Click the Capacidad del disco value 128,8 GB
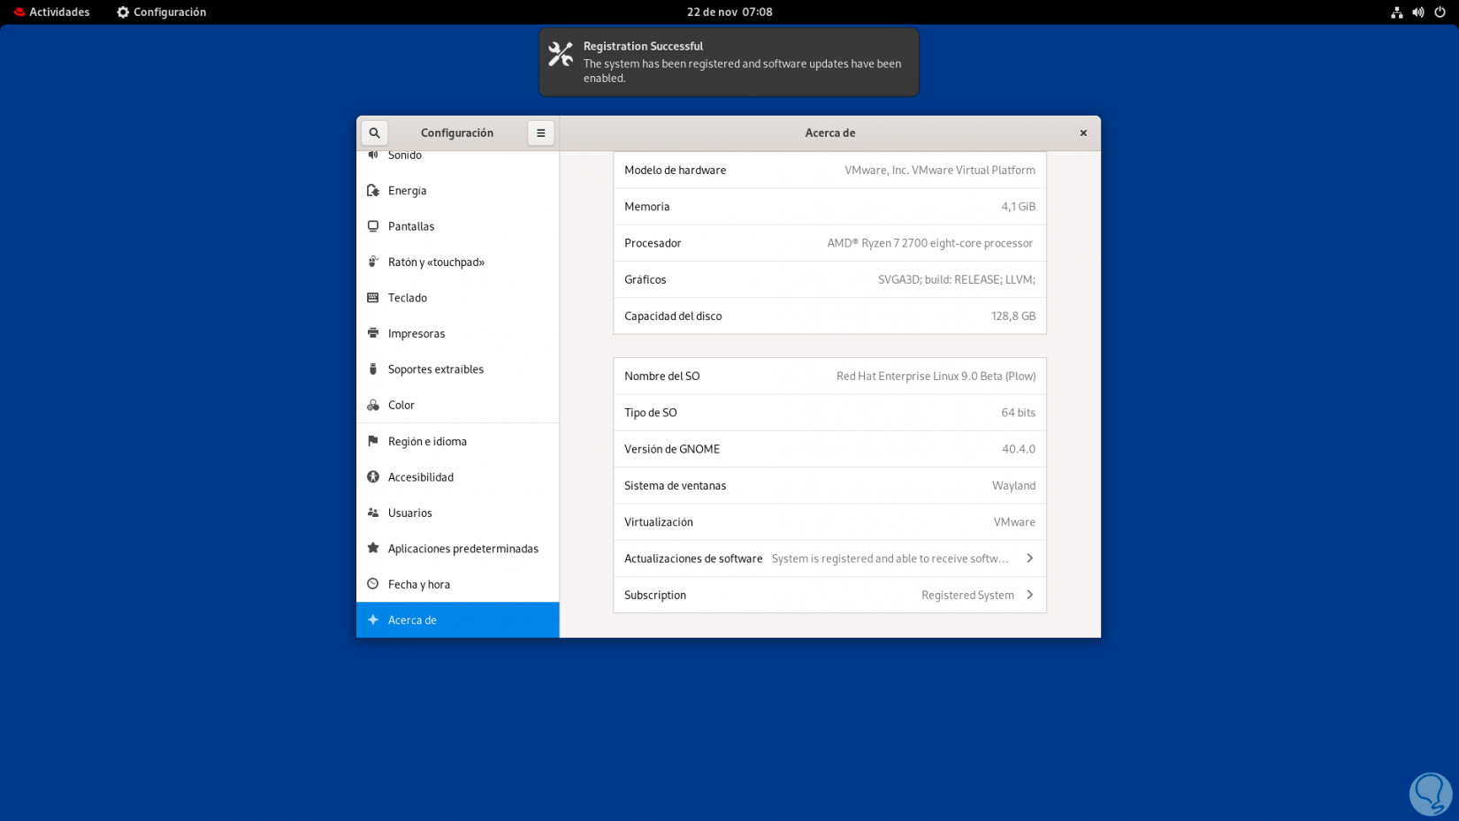This screenshot has height=821, width=1459. tap(1013, 315)
